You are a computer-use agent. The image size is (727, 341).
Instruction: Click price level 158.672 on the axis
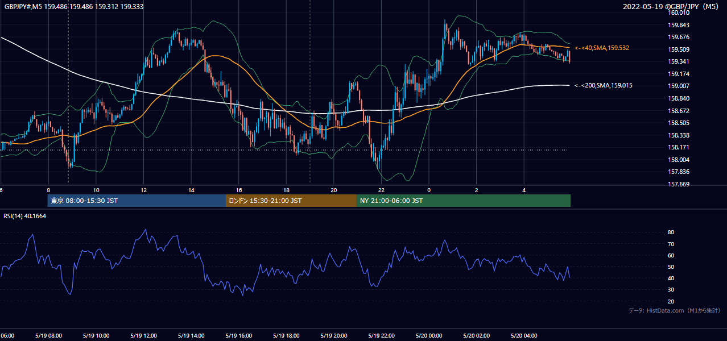[x=679, y=111]
